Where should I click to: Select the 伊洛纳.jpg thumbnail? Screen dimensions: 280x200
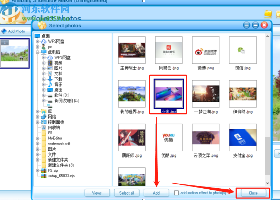pos(243,94)
